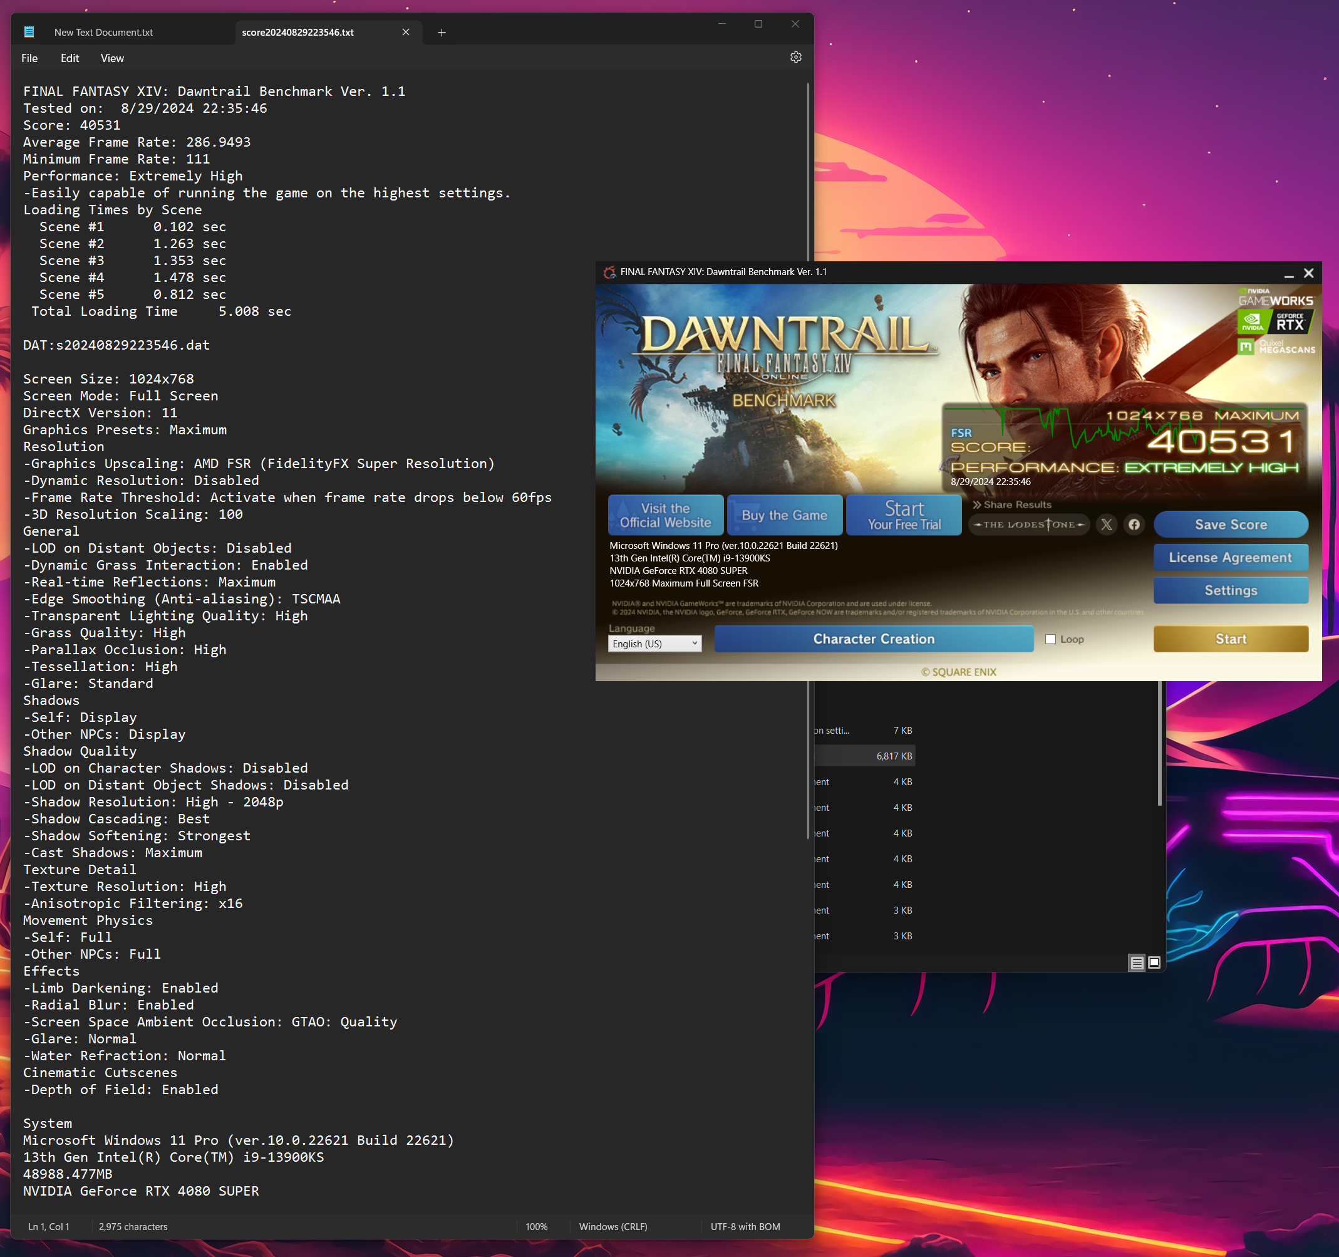
Task: Click benchmark score 40531 display
Action: click(x=1223, y=442)
